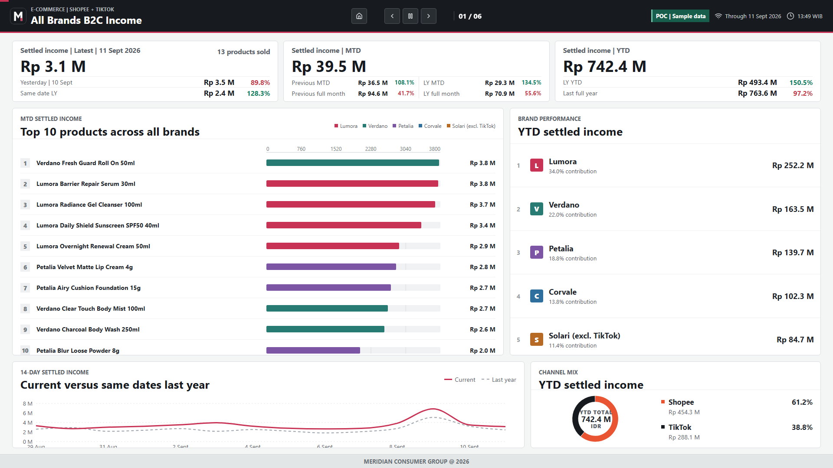Click Verdano Charcoal Body Wash 250ml
The image size is (833, 468).
click(258, 329)
